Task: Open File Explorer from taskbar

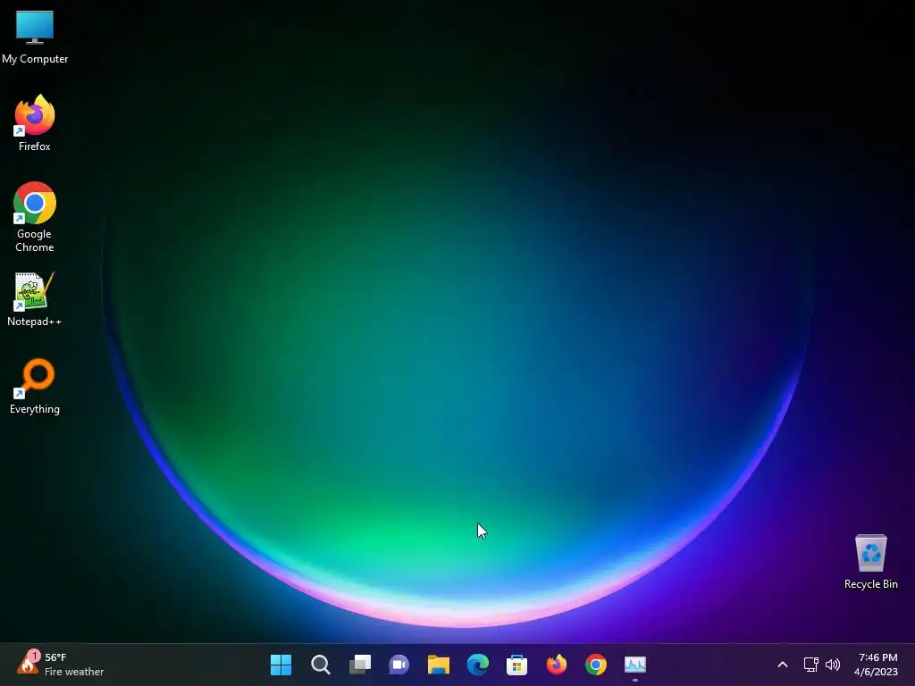Action: point(438,665)
